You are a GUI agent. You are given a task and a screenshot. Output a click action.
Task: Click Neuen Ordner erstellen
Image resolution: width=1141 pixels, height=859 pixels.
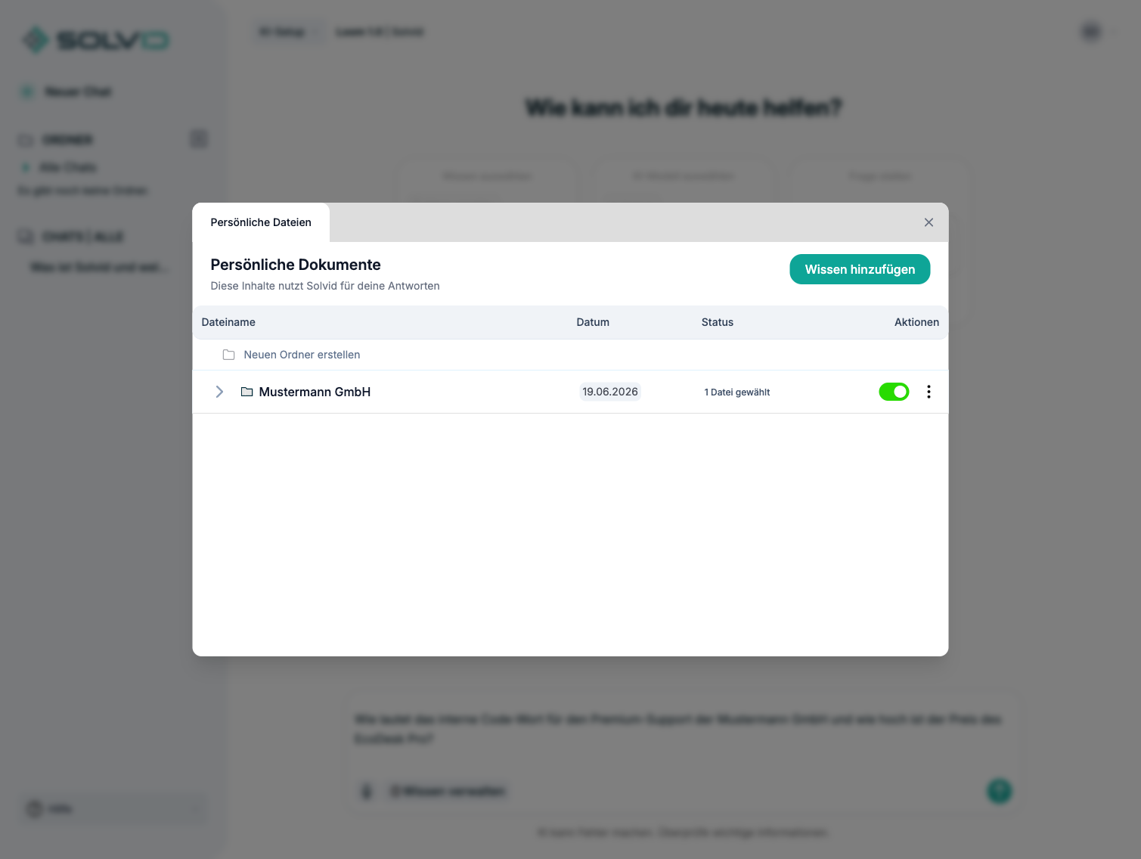tap(302, 355)
